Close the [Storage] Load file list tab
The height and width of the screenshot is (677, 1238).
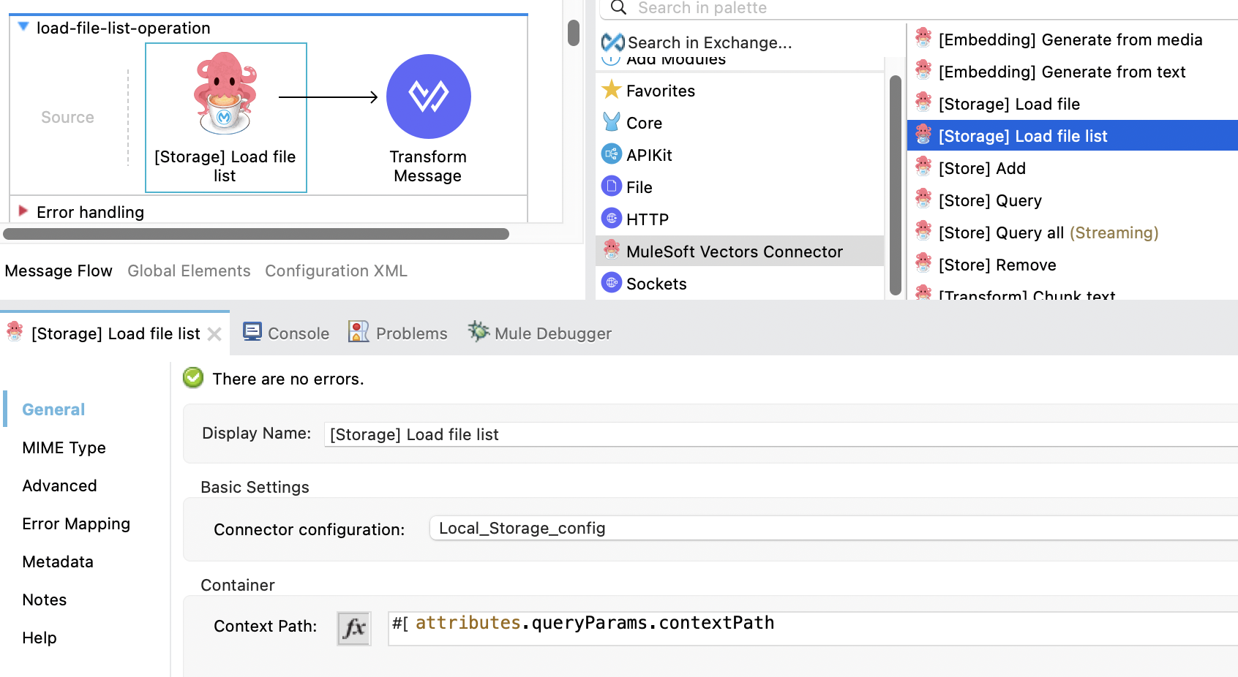pos(214,334)
